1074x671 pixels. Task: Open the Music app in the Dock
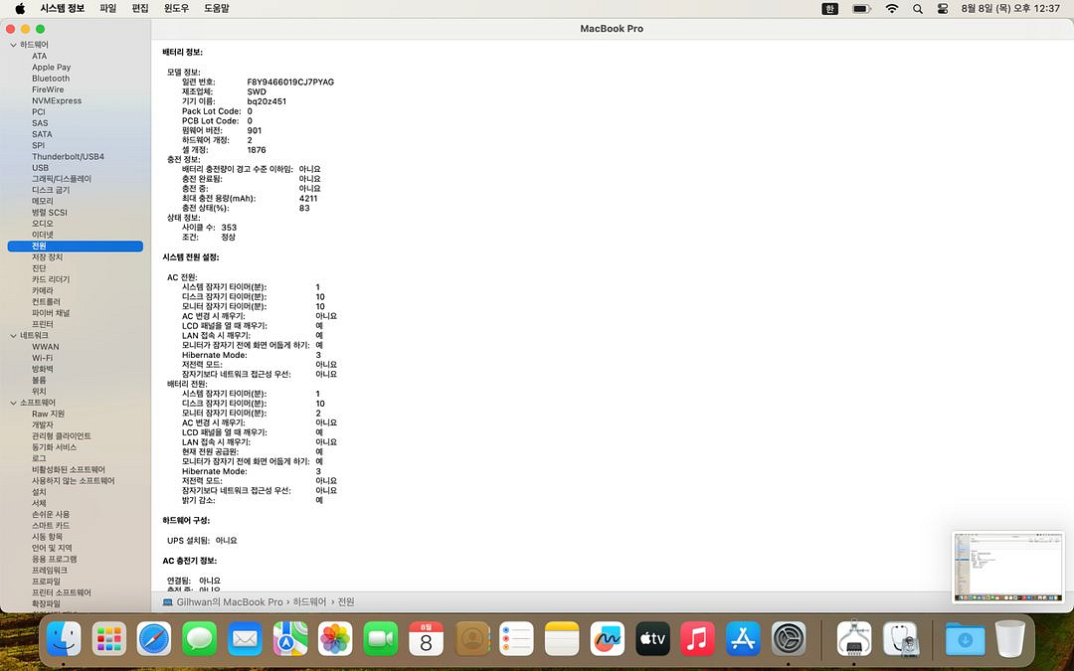697,639
